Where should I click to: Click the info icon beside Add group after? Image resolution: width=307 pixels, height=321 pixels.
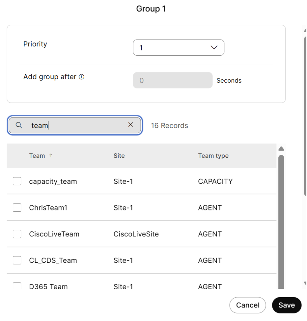pyautogui.click(x=82, y=77)
